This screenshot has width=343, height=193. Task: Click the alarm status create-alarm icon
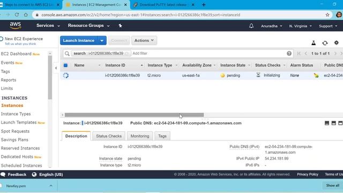point(316,75)
